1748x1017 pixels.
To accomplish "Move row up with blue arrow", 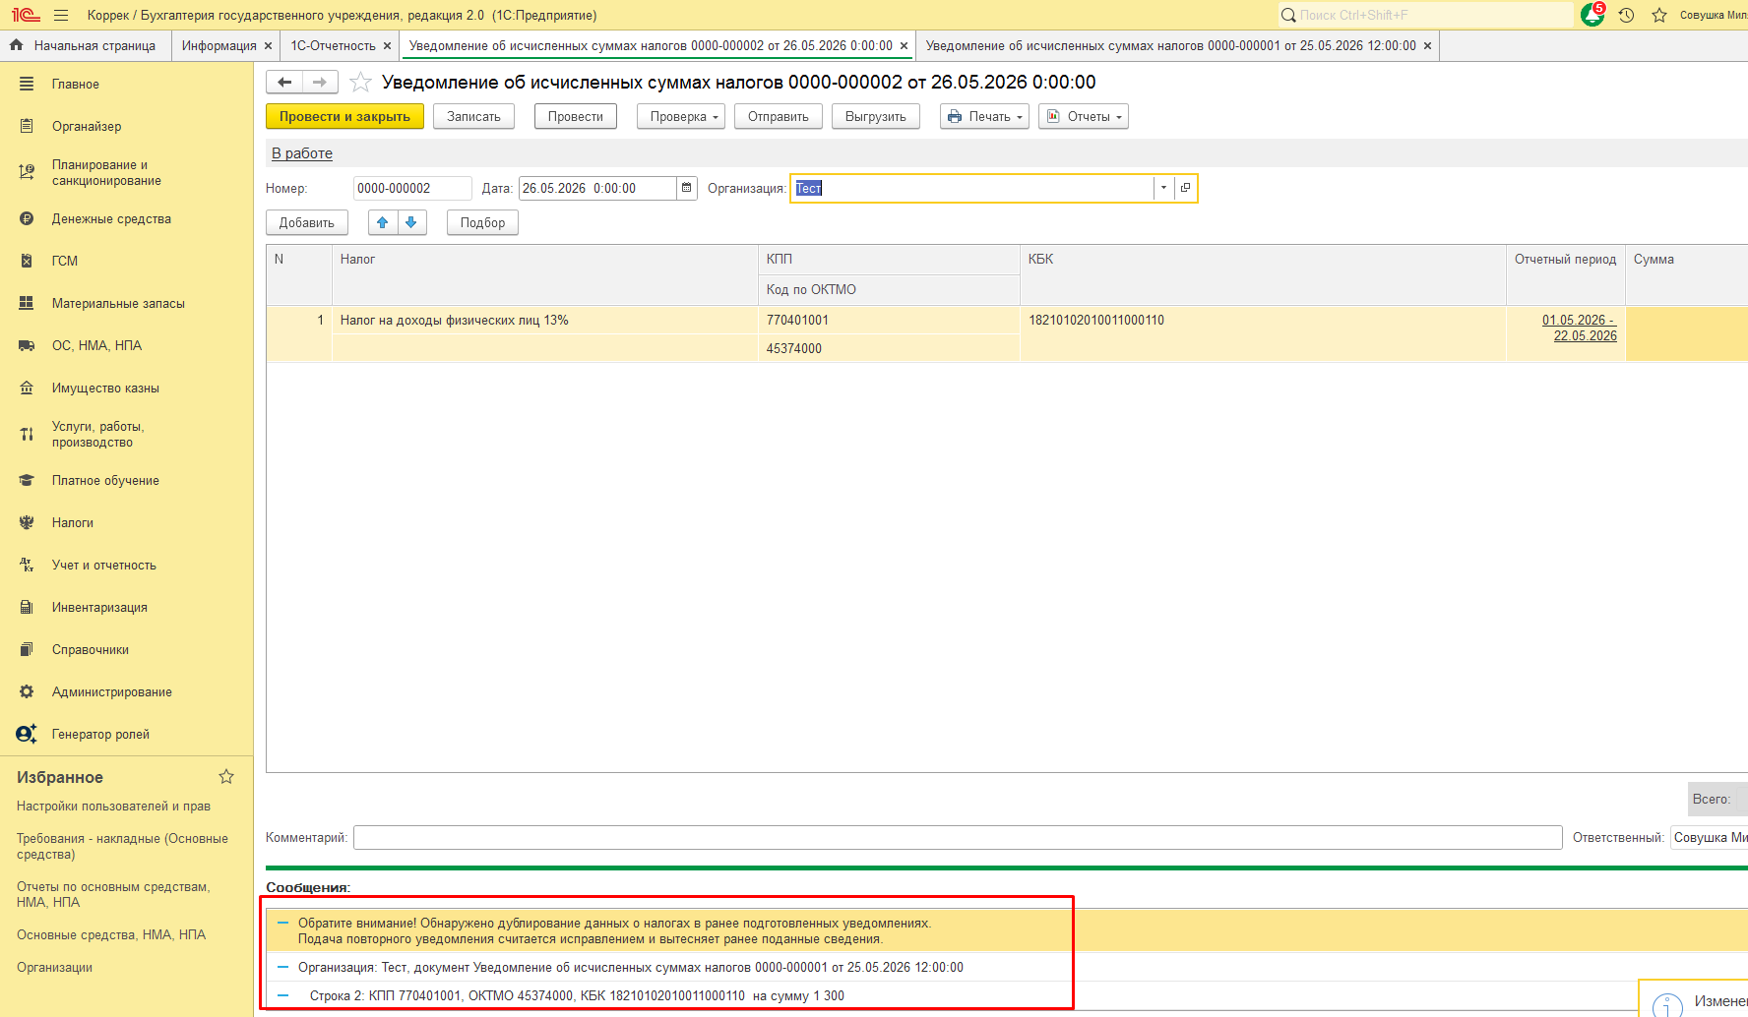I will [x=383, y=222].
